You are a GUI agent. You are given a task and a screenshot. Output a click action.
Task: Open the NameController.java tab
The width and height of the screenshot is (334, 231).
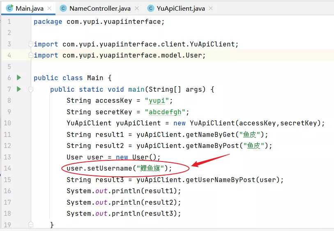(x=100, y=8)
